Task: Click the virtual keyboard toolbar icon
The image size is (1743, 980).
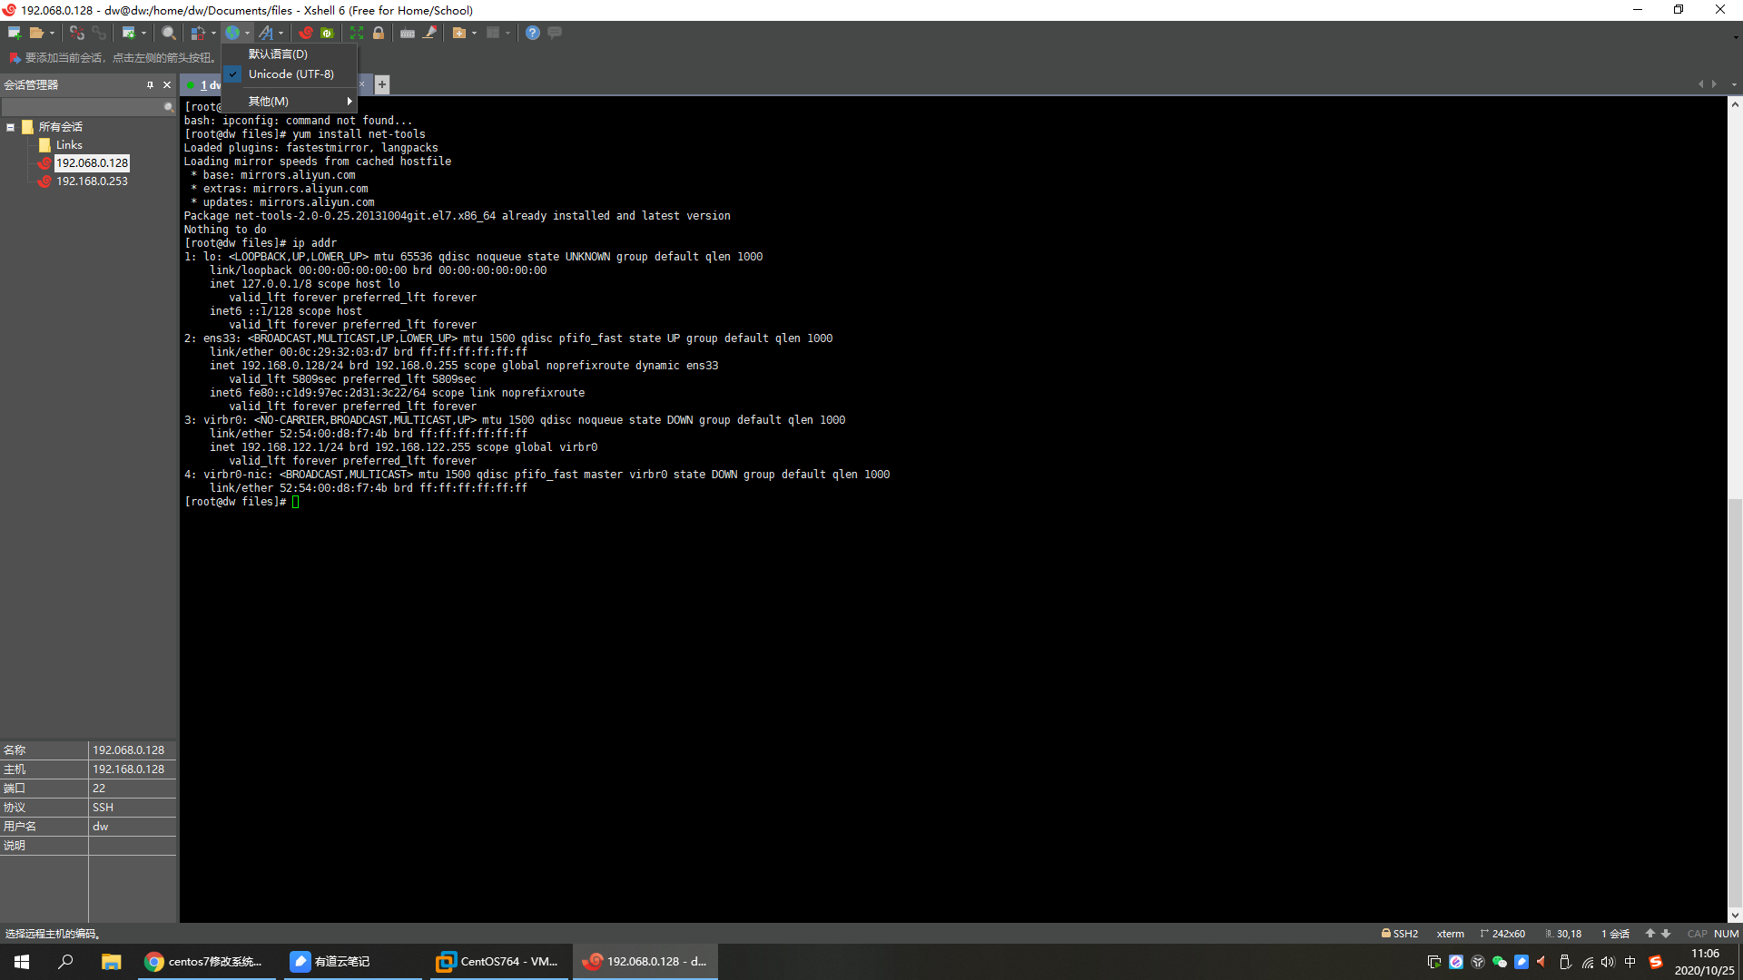Action: click(x=408, y=33)
